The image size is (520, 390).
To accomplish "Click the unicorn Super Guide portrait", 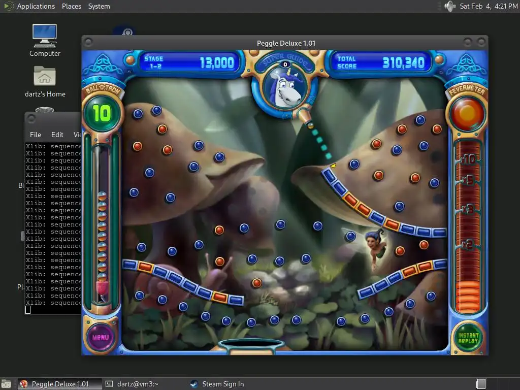I will tap(285, 87).
